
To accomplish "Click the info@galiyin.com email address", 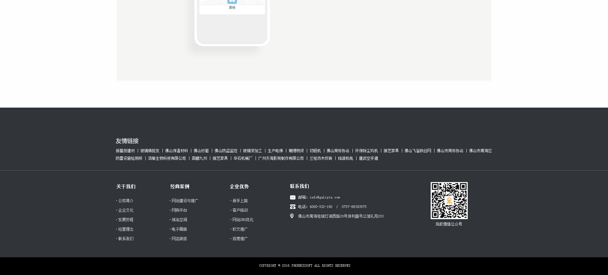I will (325, 197).
